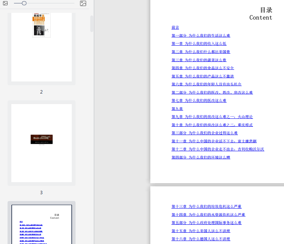The image size is (284, 244).
Task: Open 第九章 房改这么难之一：火山理论 link
Action: tap(212, 117)
